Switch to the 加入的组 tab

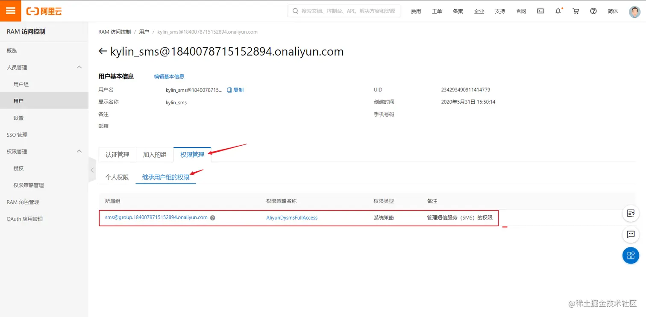click(155, 155)
